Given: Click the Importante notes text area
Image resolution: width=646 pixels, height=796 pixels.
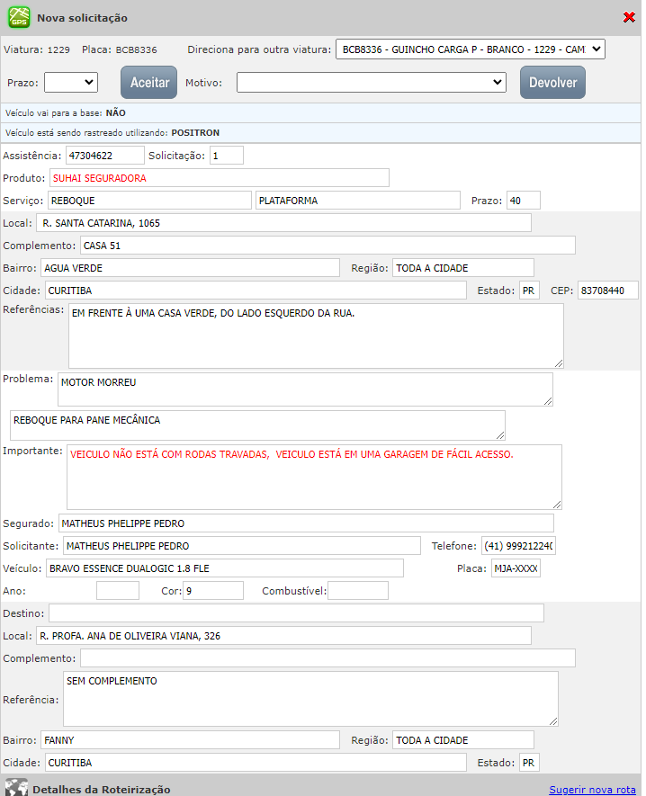Looking at the screenshot, I should (x=314, y=477).
